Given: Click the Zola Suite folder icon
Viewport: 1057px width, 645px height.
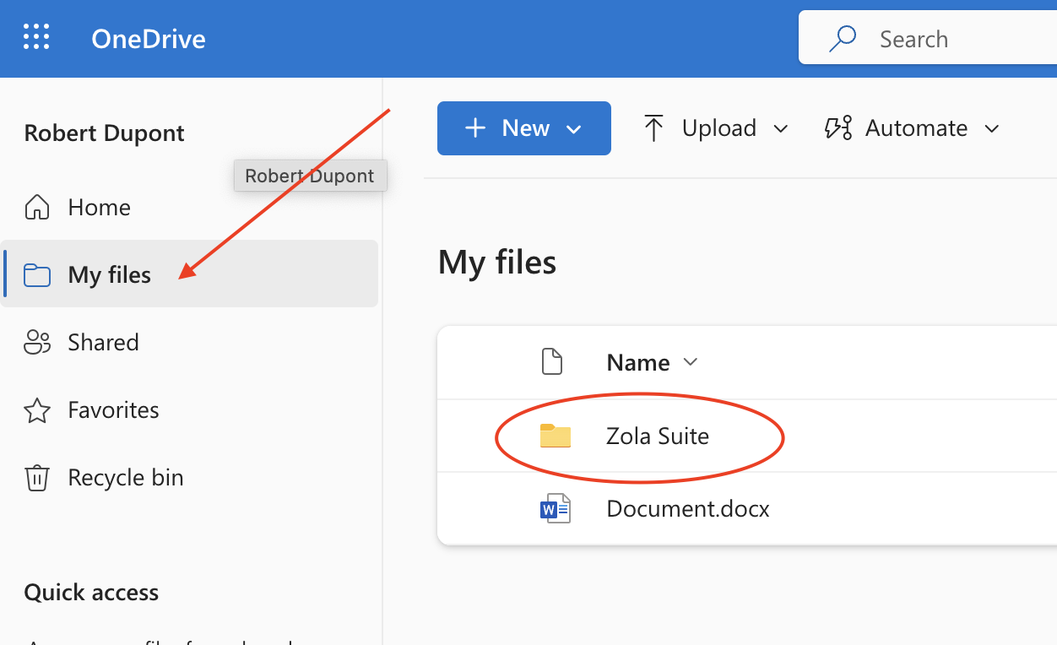Looking at the screenshot, I should (556, 436).
